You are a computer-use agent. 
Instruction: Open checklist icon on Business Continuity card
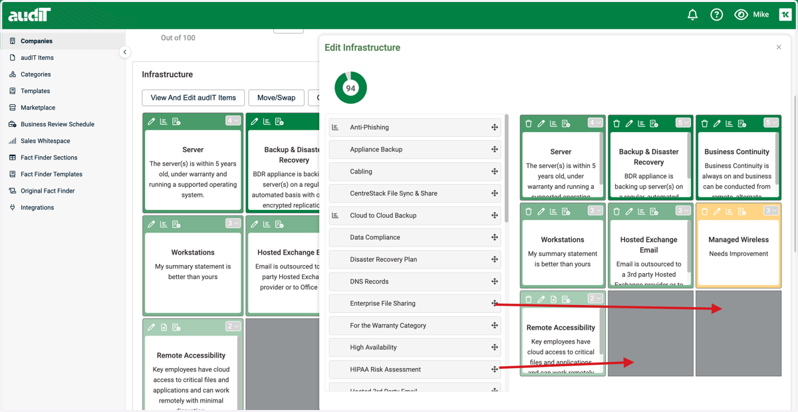coord(741,123)
